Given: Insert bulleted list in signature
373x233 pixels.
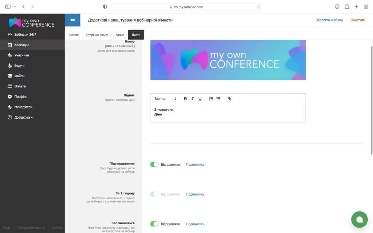Looking at the screenshot, I should [218, 99].
